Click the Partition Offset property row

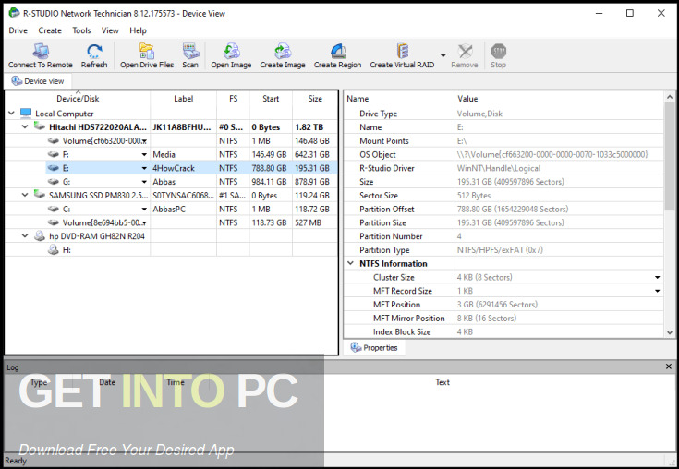point(503,209)
